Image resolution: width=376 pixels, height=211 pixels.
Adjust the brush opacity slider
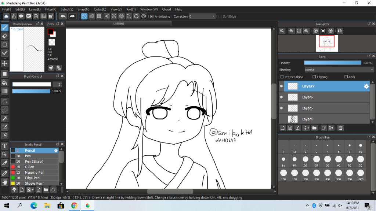click(31, 91)
